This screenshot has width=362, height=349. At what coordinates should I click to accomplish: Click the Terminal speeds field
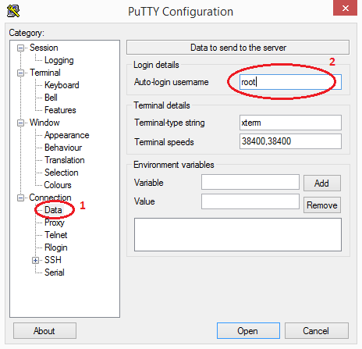(290, 141)
